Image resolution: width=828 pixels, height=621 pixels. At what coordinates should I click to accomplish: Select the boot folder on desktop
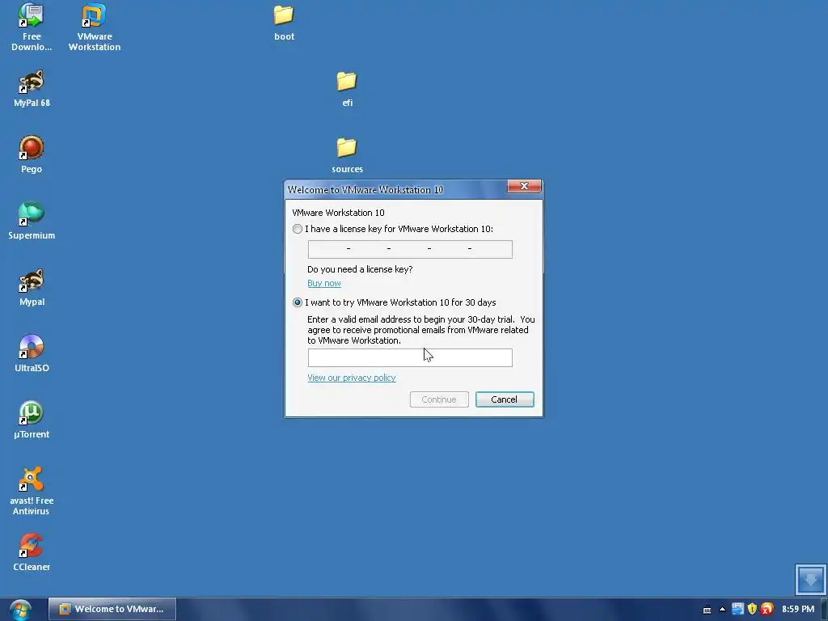(284, 23)
